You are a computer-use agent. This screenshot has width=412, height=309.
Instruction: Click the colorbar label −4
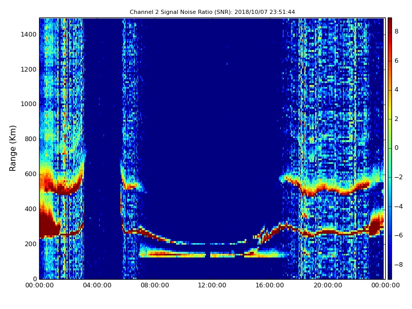[x=398, y=207]
